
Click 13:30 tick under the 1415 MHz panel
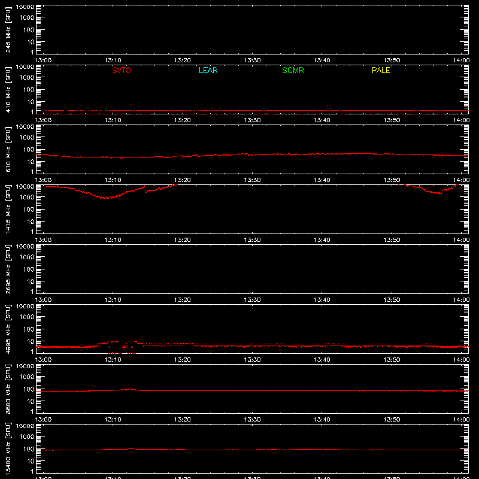[x=252, y=240]
